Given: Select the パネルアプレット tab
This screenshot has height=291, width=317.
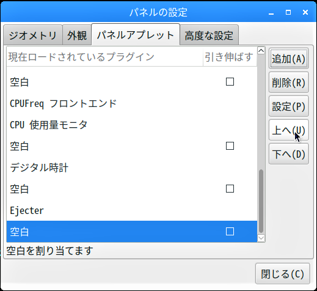Looking at the screenshot, I should pos(136,35).
